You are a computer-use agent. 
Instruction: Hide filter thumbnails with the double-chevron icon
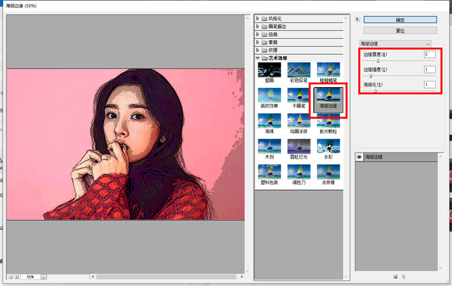click(x=357, y=19)
